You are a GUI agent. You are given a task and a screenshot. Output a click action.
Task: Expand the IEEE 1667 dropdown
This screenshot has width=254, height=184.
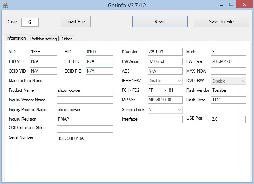(165, 81)
